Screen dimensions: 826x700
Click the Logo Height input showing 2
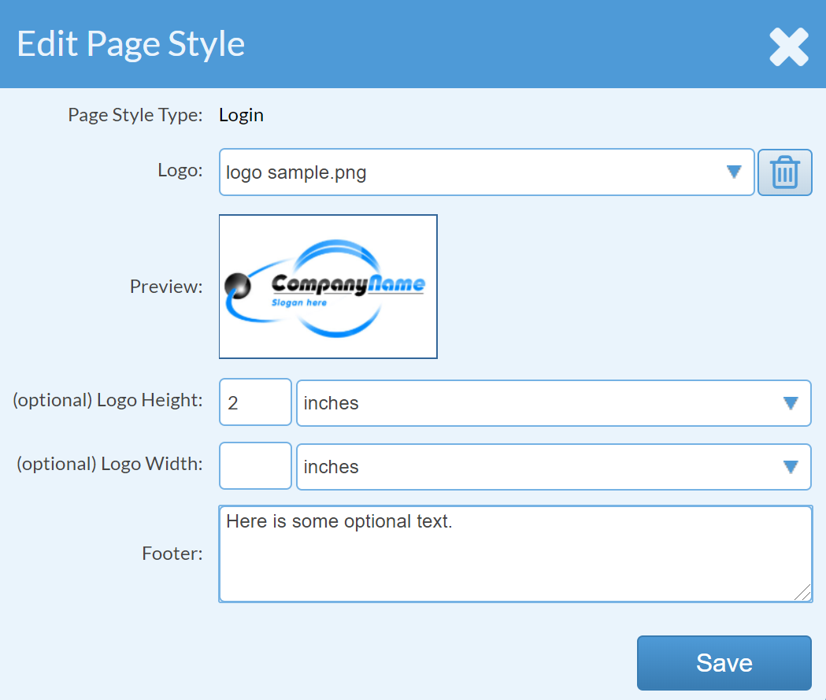tap(254, 402)
